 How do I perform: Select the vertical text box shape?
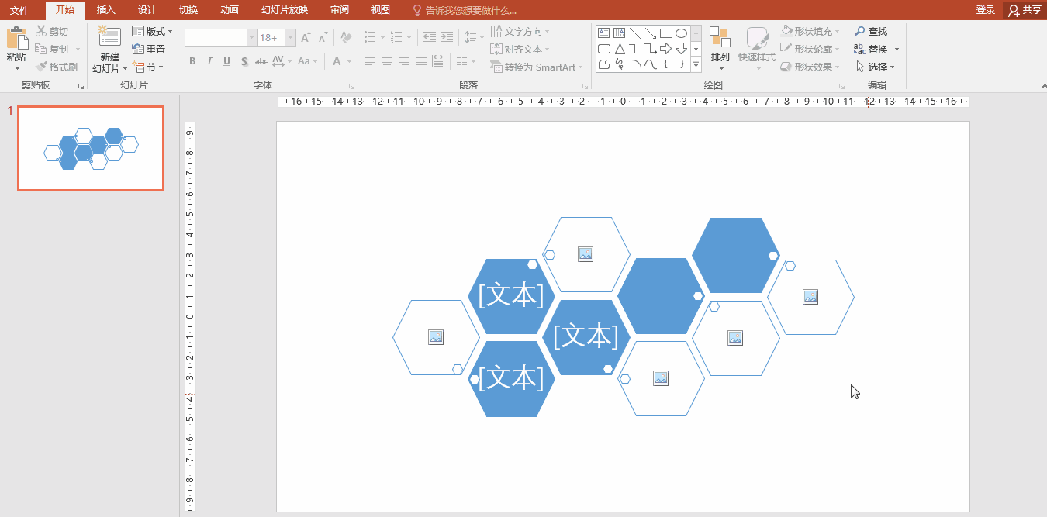click(619, 33)
